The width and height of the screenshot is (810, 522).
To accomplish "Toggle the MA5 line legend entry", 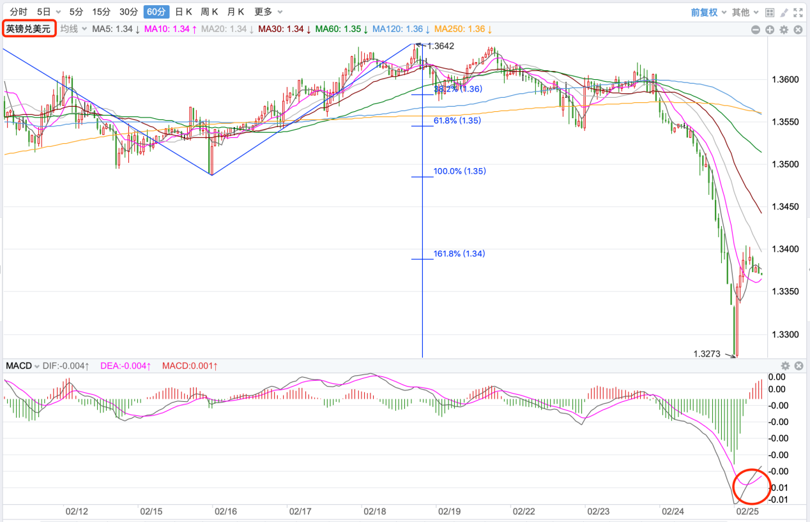I will click(x=116, y=29).
